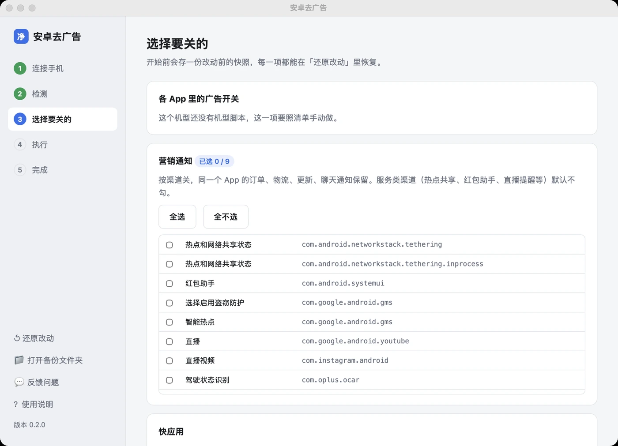Viewport: 618px width, 446px height.
Task: Click the blue 净 app logo icon
Action: click(21, 37)
